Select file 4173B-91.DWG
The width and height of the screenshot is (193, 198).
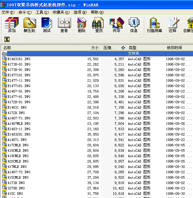[x=19, y=70]
